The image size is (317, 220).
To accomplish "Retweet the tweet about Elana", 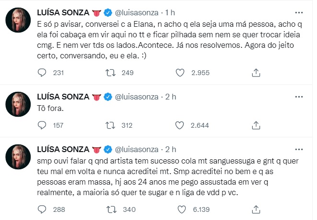I will coord(111,72).
